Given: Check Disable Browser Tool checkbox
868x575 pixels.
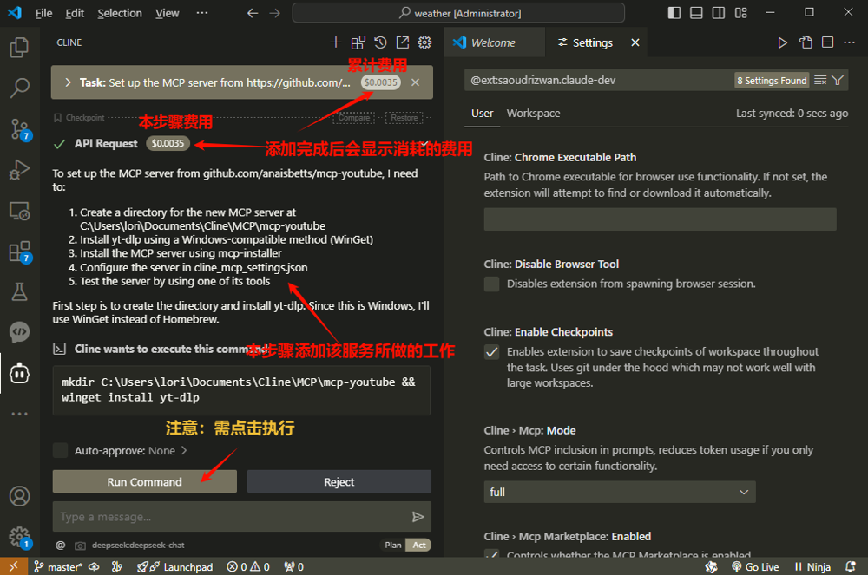Looking at the screenshot, I should tap(492, 284).
